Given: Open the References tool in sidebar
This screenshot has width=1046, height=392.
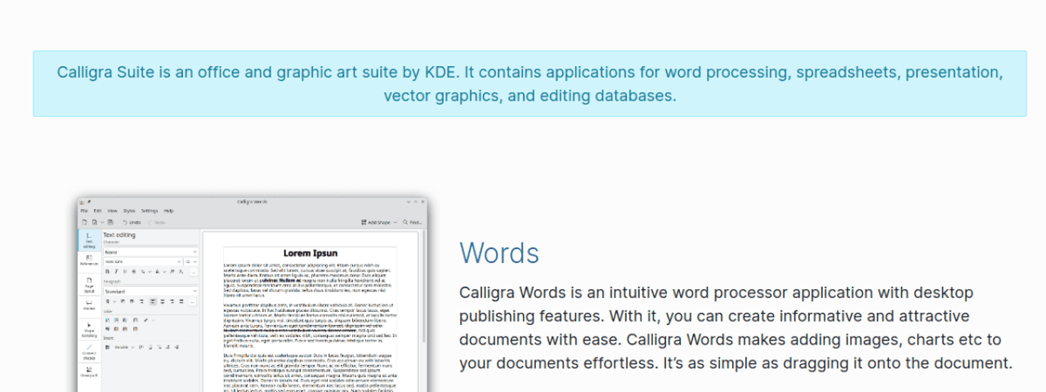Looking at the screenshot, I should (89, 260).
